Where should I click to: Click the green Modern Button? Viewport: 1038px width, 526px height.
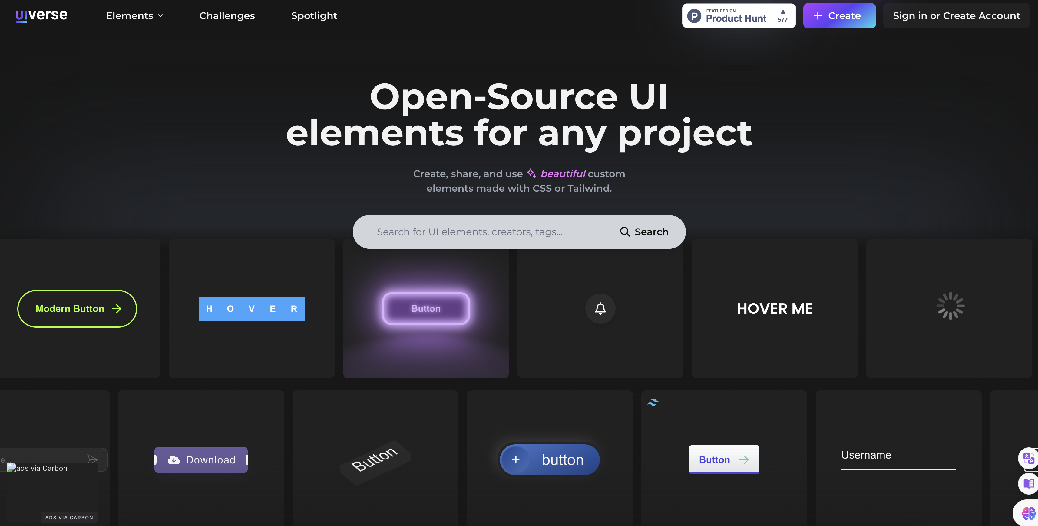[77, 308]
